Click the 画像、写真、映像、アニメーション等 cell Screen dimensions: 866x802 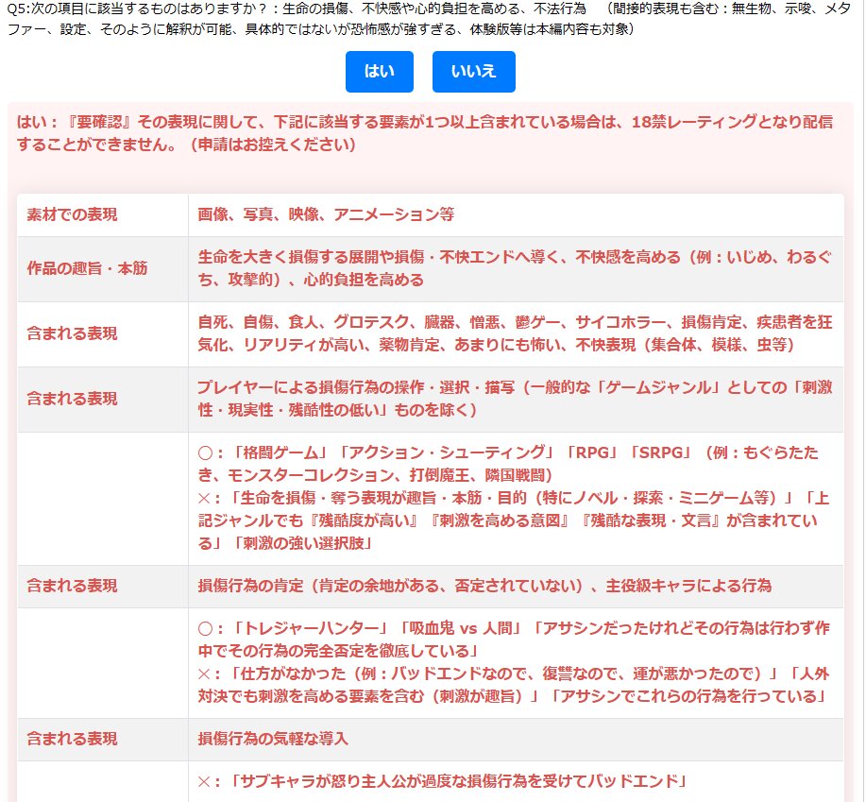[326, 214]
